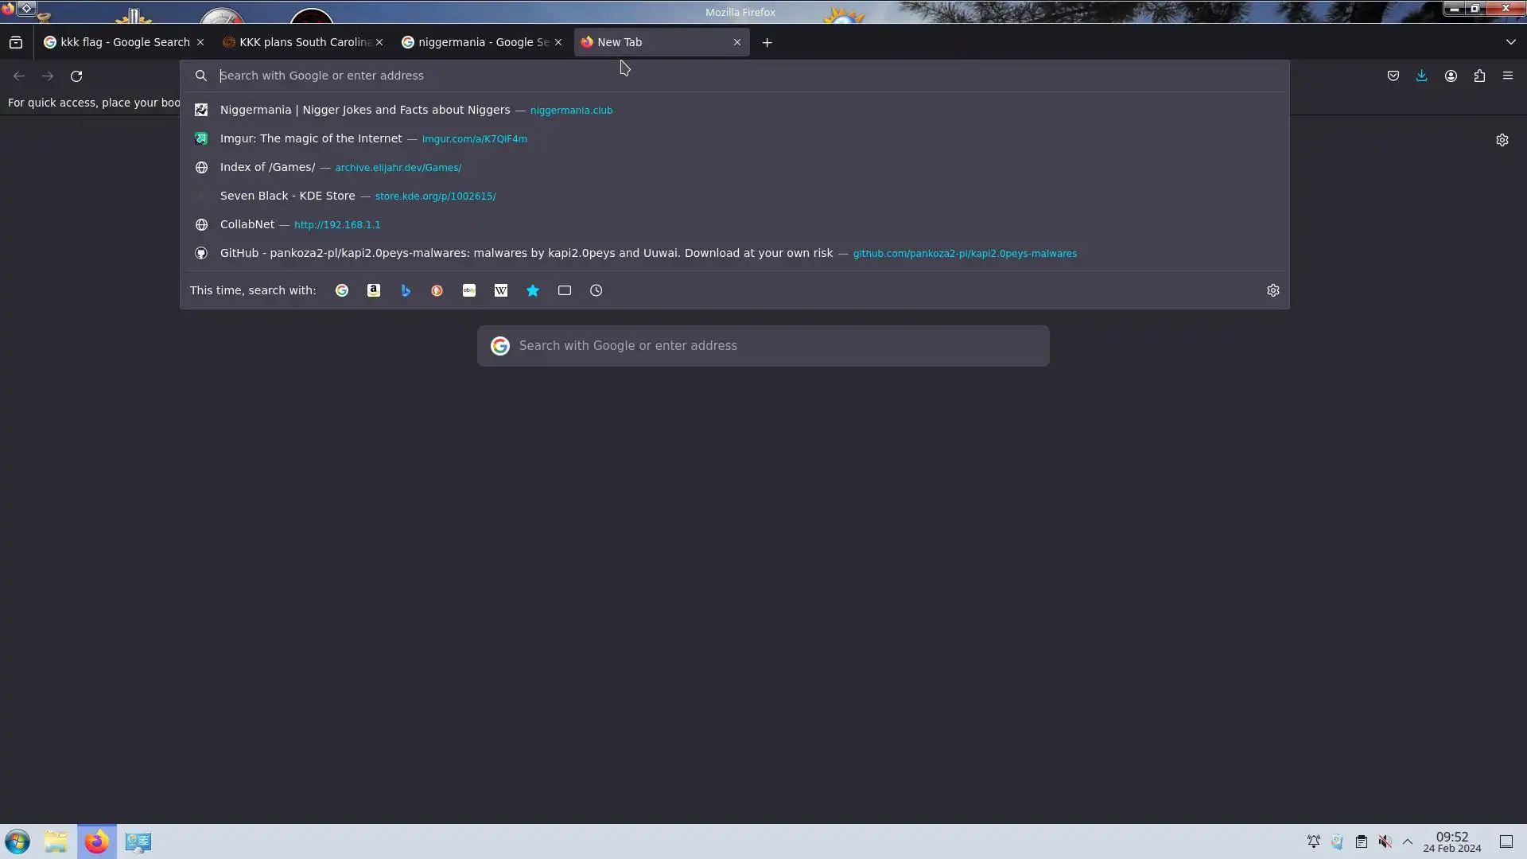The image size is (1527, 859).
Task: Open the Downloads panel
Action: point(1421,76)
